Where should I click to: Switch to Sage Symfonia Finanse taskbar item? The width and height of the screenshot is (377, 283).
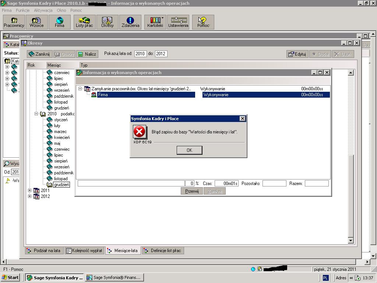click(114, 277)
